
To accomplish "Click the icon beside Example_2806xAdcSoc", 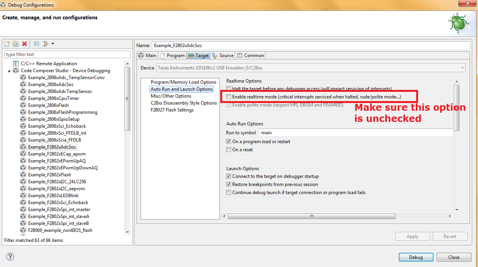I will (23, 84).
